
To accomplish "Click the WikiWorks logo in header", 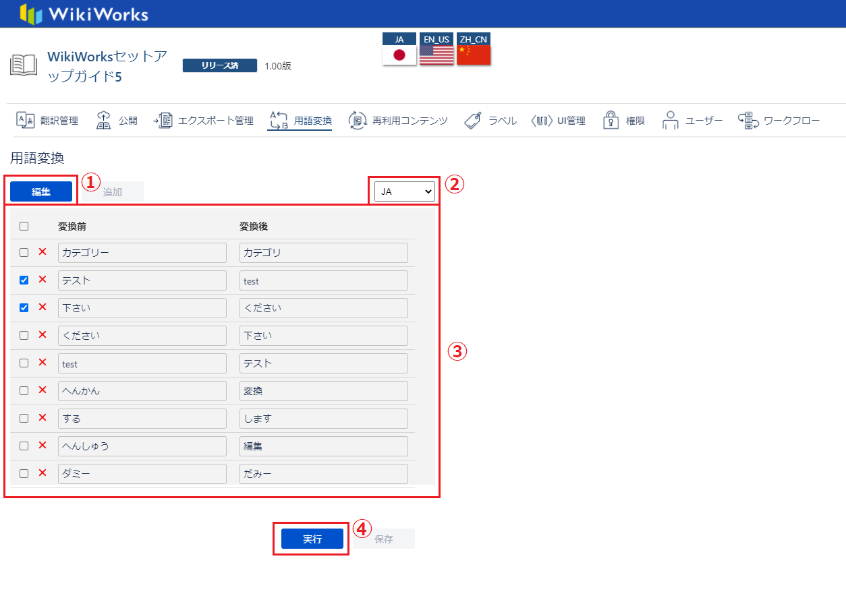I will (x=84, y=14).
